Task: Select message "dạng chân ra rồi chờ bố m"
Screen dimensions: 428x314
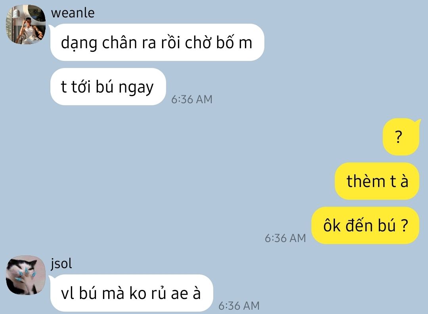Action: (x=157, y=42)
